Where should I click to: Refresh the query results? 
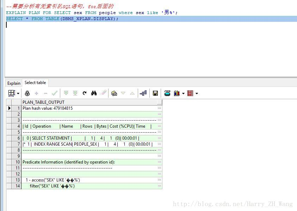click(x=85, y=93)
